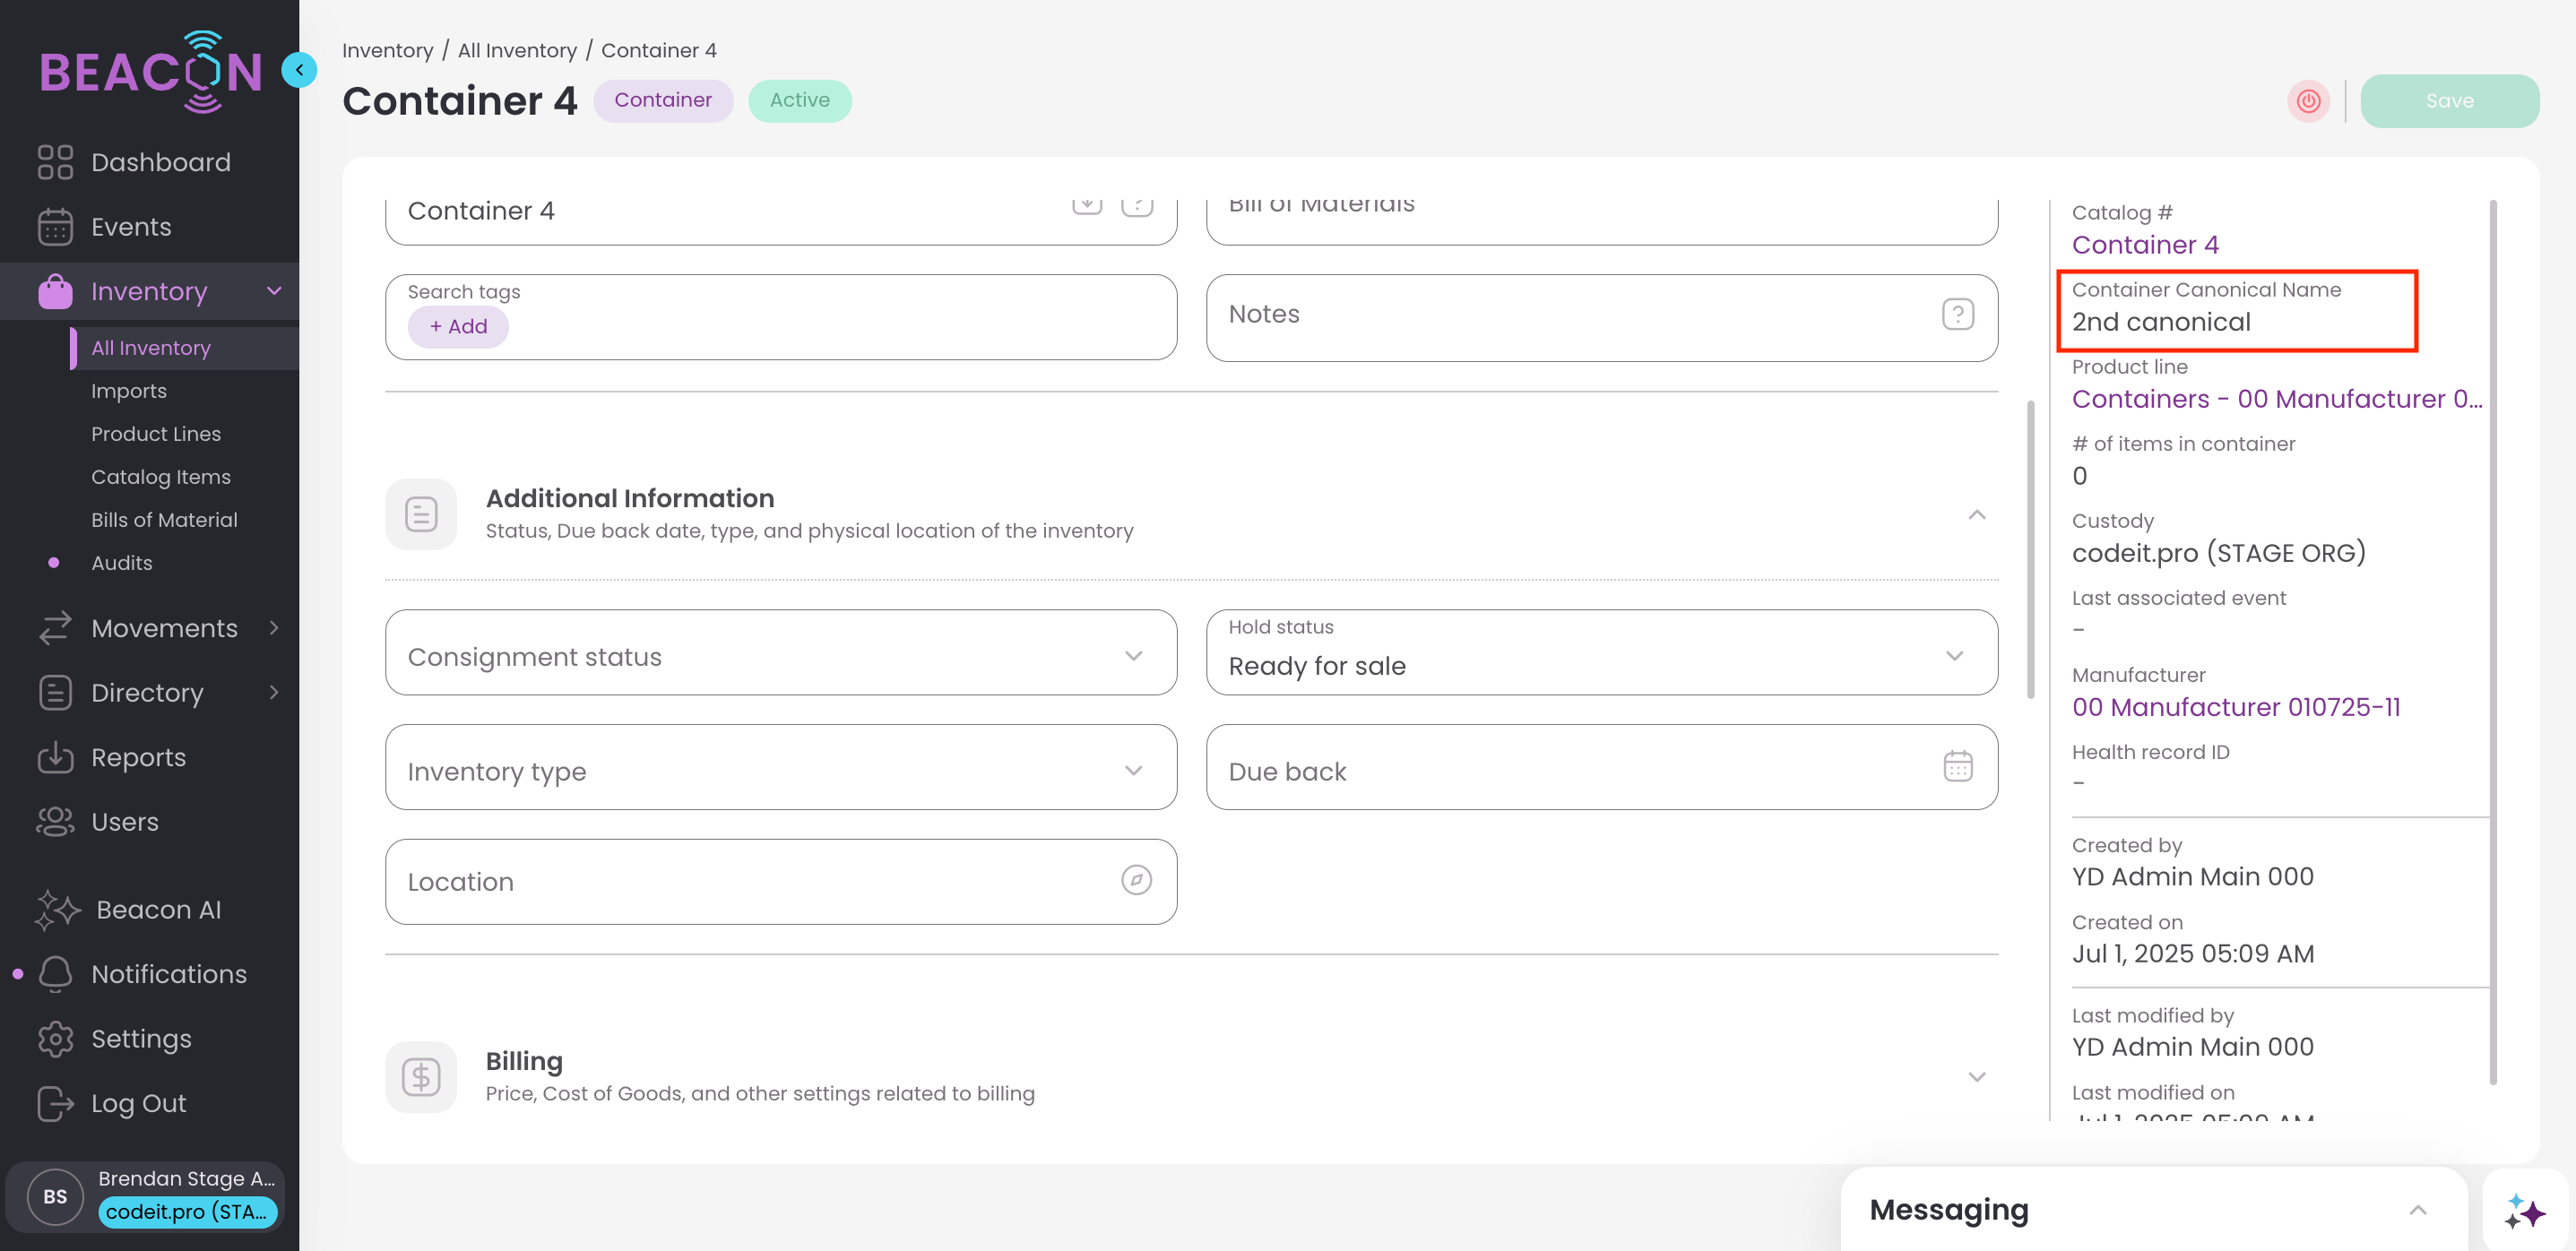Viewport: 2576px width, 1251px height.
Task: Click the Notes help question icon
Action: [x=1957, y=314]
